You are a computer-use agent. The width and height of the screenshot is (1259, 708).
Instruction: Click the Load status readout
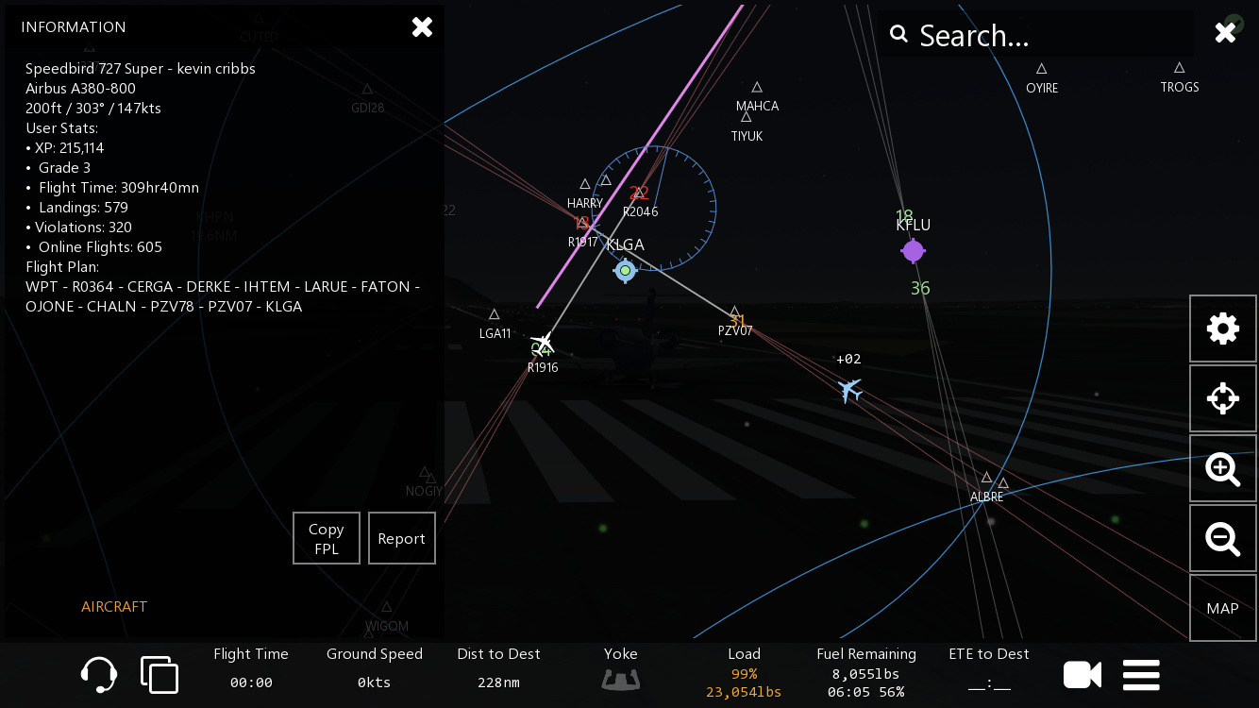[x=744, y=672]
